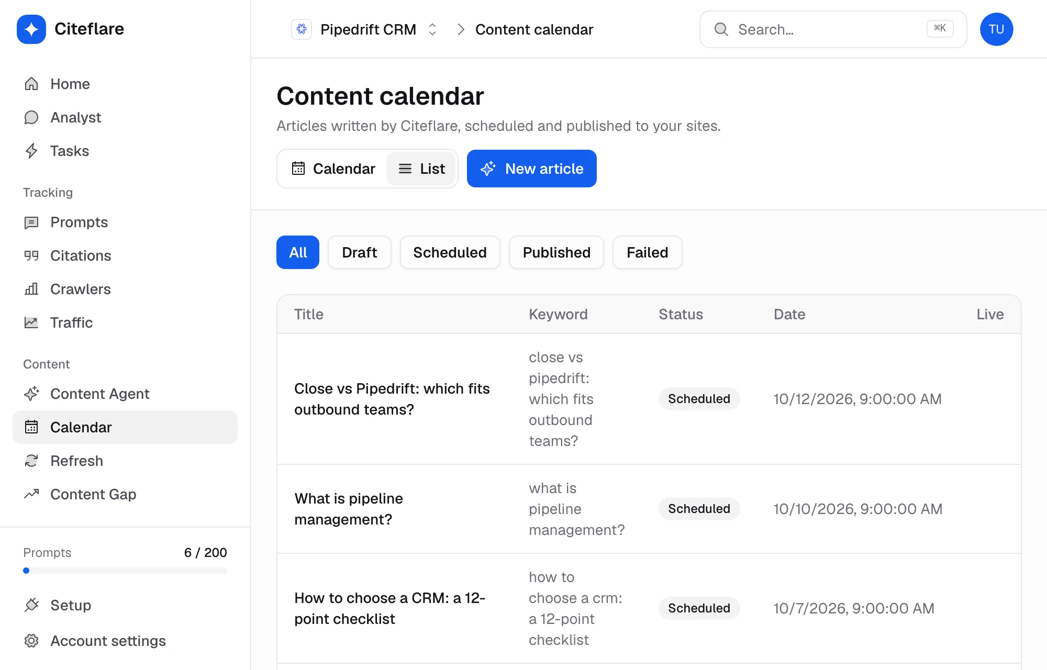Click Scheduled badge for Close vs Pipedrift
The height and width of the screenshot is (670, 1047).
click(699, 399)
